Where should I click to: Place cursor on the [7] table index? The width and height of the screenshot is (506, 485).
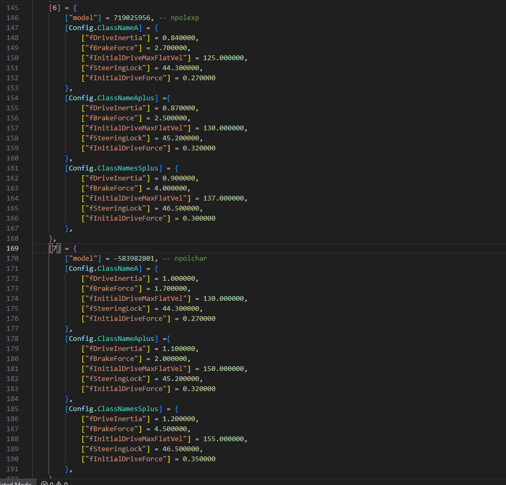54,248
